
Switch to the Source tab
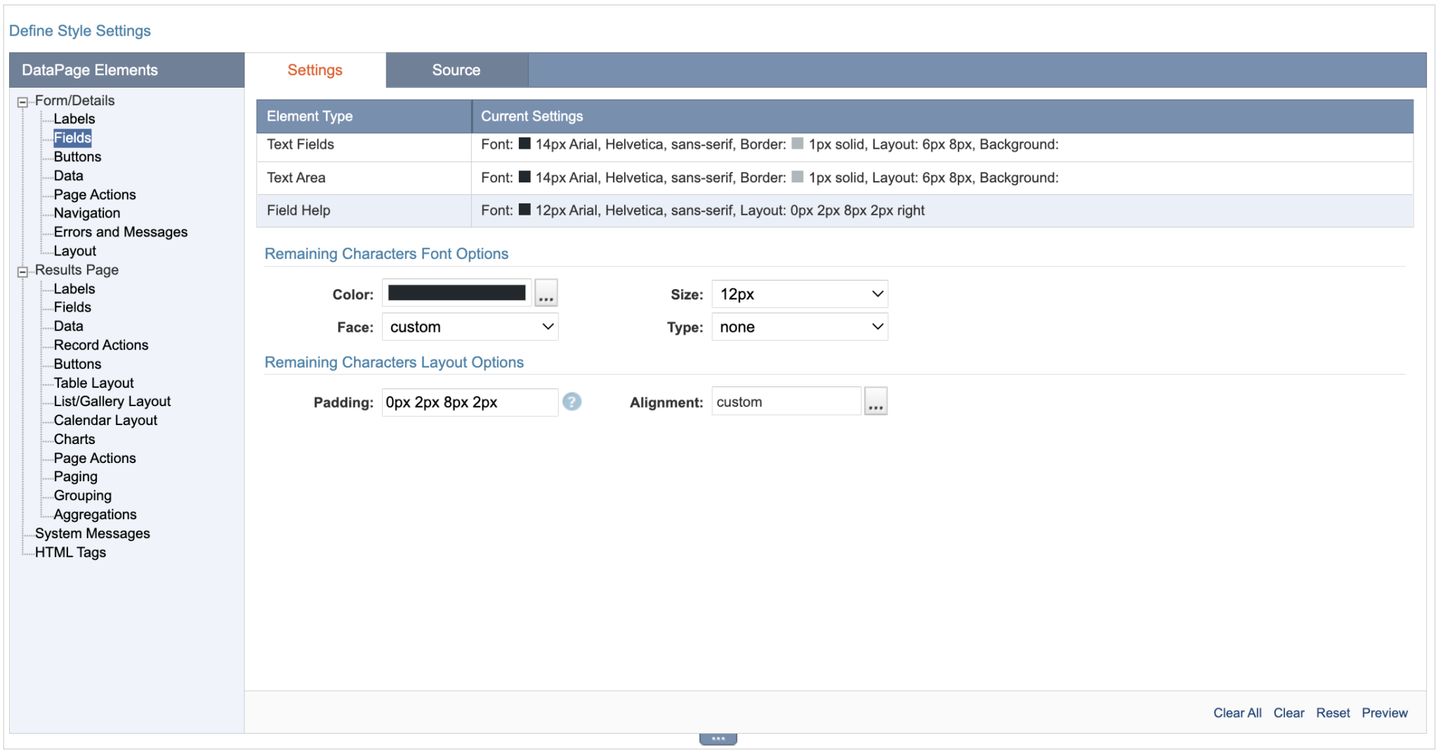coord(456,69)
